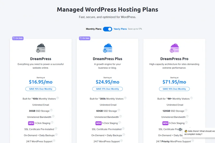Click the purple DreamPress Pro cloud icon
This screenshot has width=215, height=143.
(x=174, y=48)
